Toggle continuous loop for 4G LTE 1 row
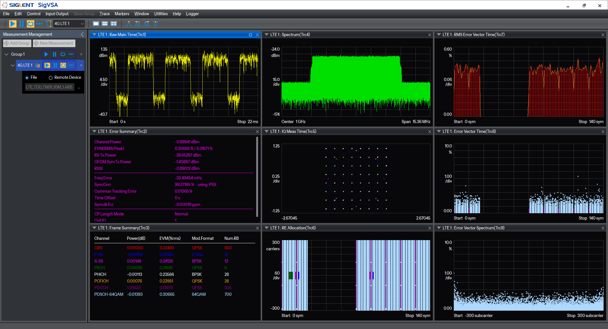 point(63,65)
